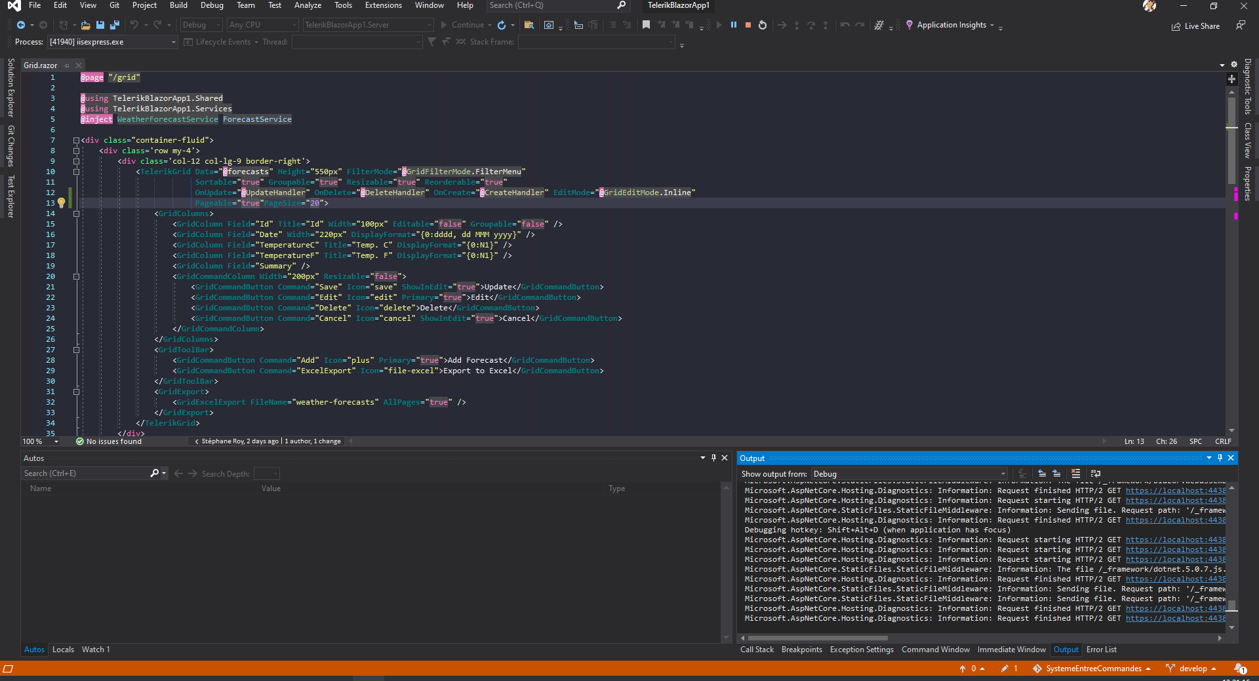1259x681 pixels.
Task: Save Grid.razor with the single floppy-disk icon
Action: pos(100,25)
